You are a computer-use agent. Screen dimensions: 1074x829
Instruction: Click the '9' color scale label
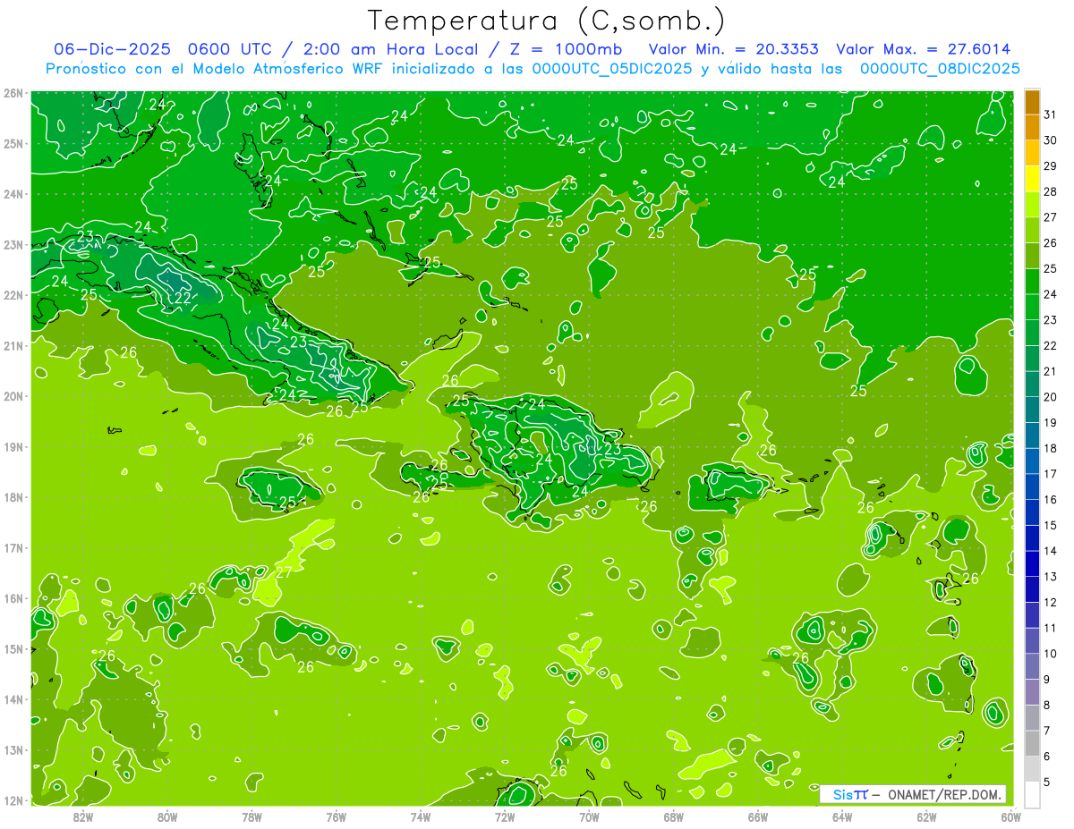[1047, 680]
